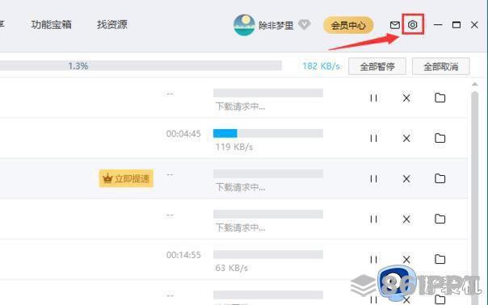Open folder for the 63 KB/s download

pyautogui.click(x=440, y=259)
